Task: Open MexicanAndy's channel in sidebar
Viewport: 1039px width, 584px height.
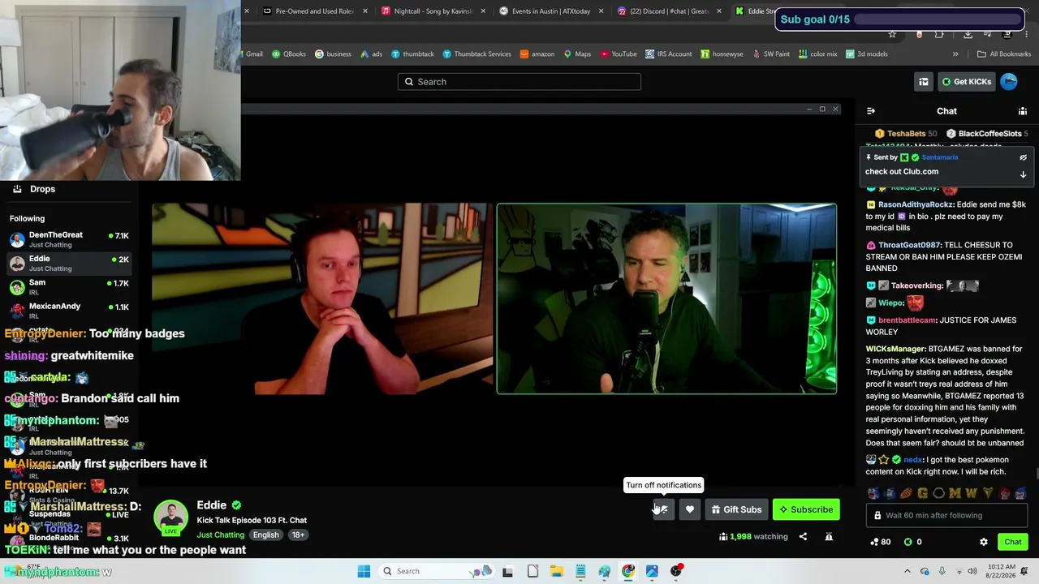Action: (x=69, y=311)
